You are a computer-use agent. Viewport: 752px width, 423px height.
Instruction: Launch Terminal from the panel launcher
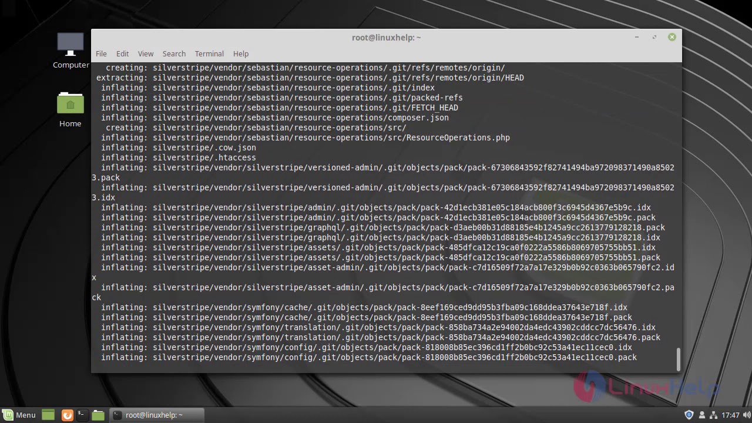(x=82, y=415)
